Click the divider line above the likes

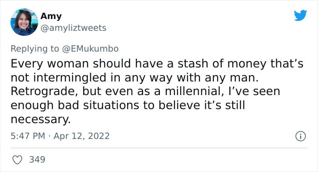tap(159, 148)
